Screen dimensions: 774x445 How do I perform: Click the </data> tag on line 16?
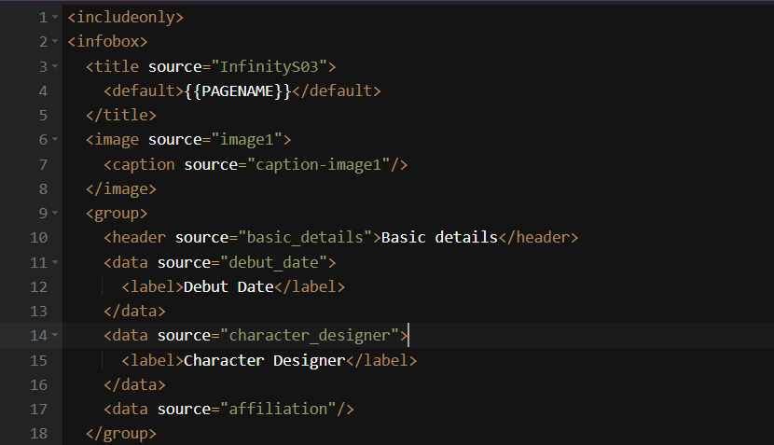(134, 384)
